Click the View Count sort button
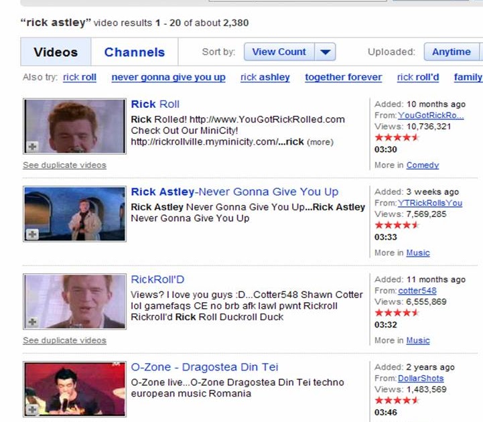The width and height of the screenshot is (483, 422). [x=279, y=52]
